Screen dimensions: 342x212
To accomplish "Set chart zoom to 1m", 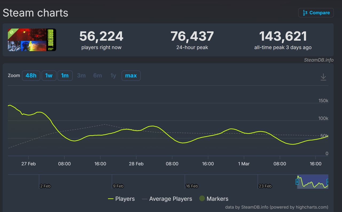I will (65, 76).
